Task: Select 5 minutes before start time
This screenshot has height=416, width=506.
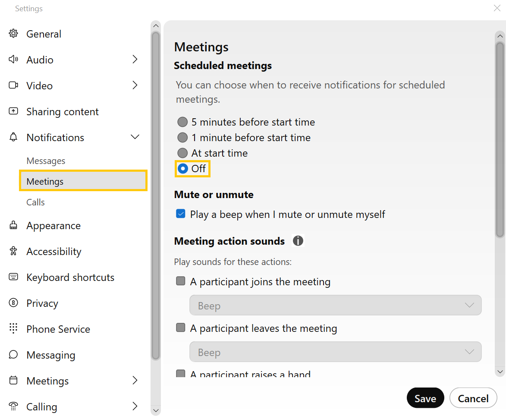Action: pos(183,122)
